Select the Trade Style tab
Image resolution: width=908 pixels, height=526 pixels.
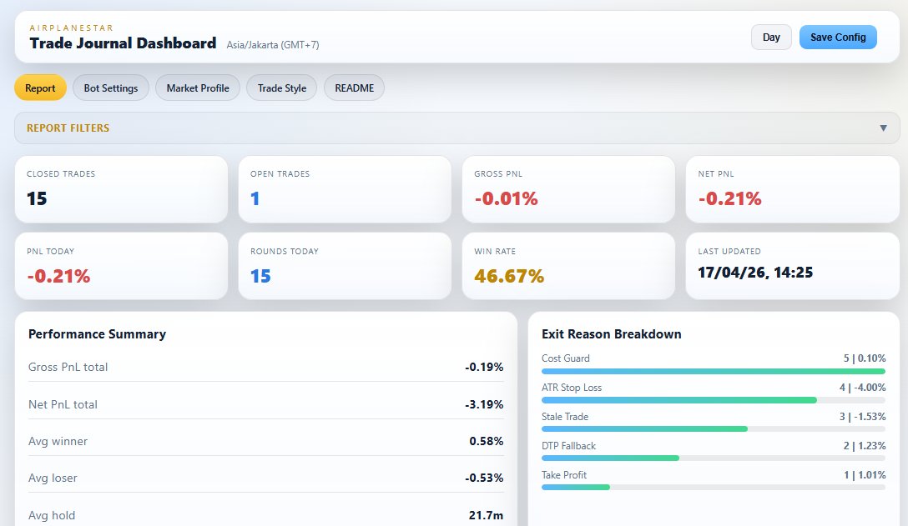coord(281,88)
